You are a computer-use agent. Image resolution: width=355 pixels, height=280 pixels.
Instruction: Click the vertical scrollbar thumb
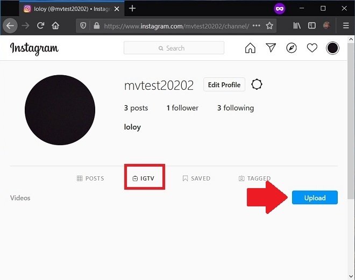pyautogui.click(x=351, y=121)
